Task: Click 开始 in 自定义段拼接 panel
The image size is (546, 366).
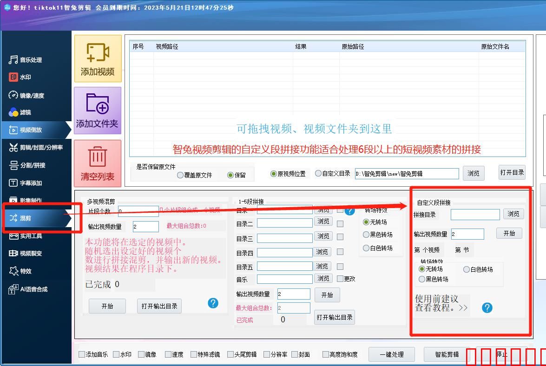Action: point(509,233)
